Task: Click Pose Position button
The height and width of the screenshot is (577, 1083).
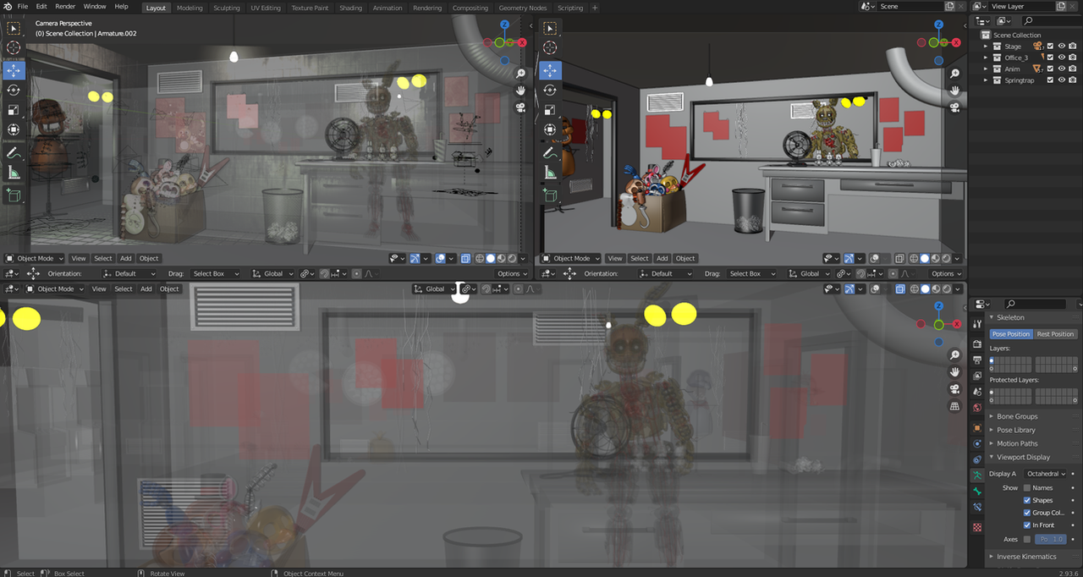Action: pos(1011,334)
